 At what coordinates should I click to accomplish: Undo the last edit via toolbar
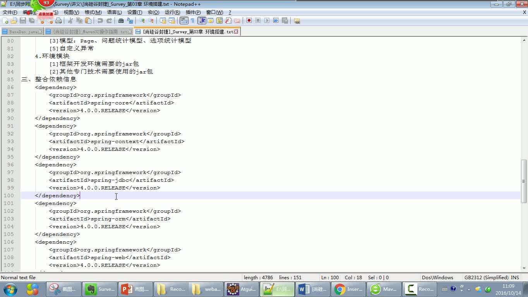point(100,21)
